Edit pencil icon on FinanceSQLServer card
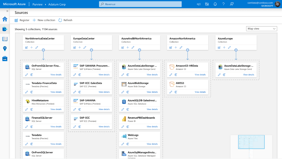The height and width of the screenshot is (159, 282). 27,127
